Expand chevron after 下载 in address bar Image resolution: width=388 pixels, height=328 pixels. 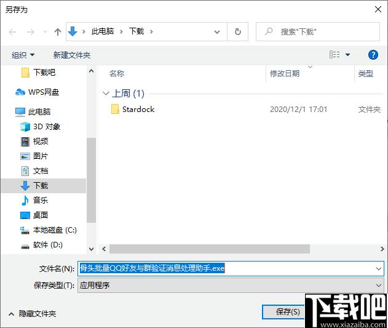tap(151, 32)
